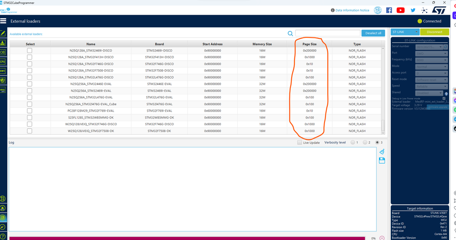Set verbosity level to 1

tap(353, 143)
